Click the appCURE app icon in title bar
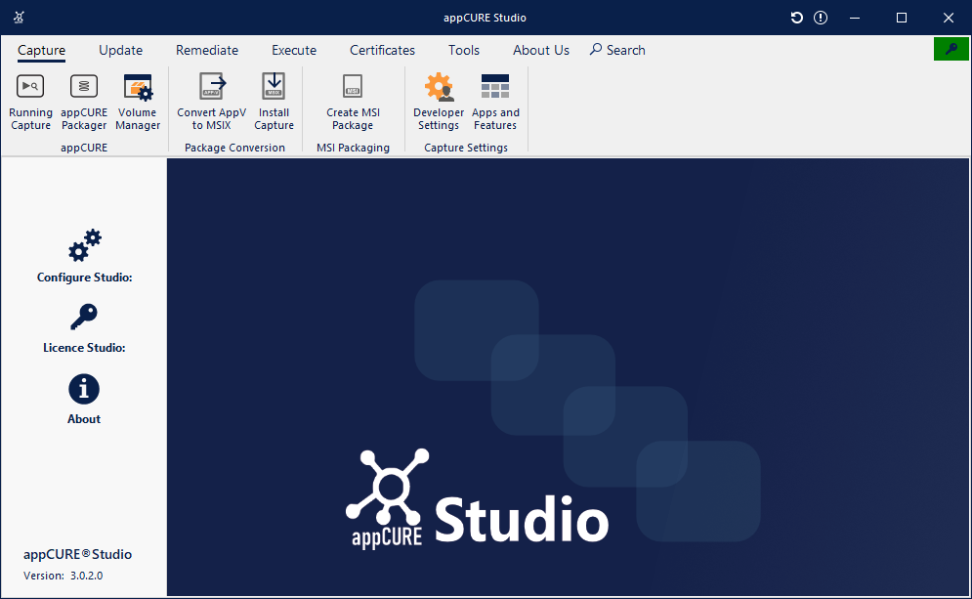972x599 pixels. [x=19, y=18]
